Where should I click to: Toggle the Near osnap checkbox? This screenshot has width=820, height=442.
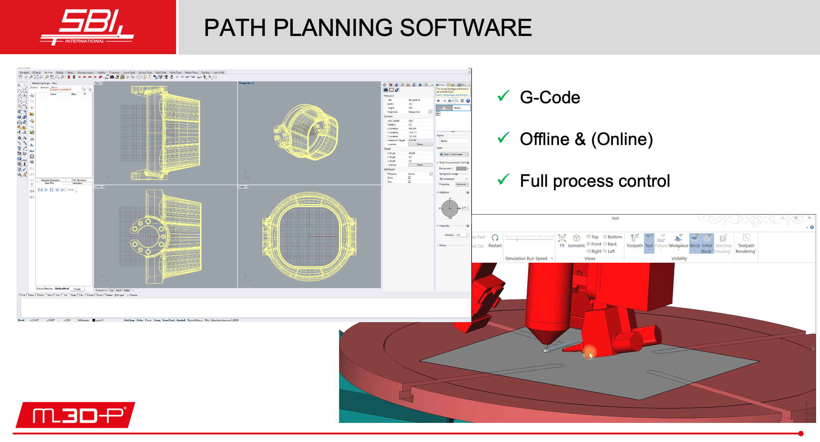pos(28,295)
